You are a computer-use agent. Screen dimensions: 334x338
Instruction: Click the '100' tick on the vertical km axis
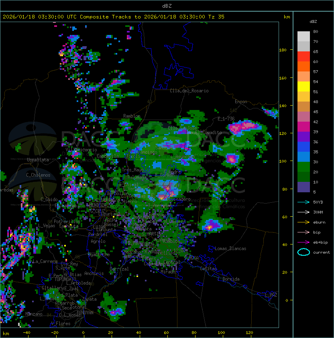(x=283, y=161)
